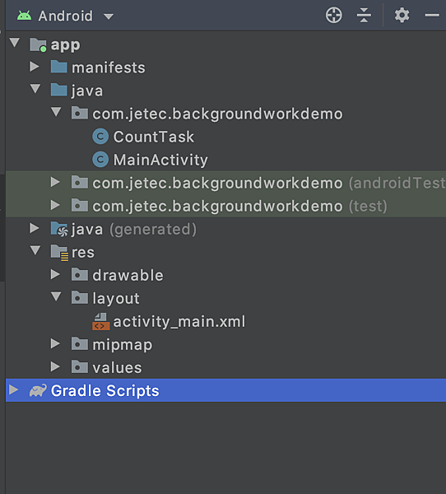Viewport: 446px width, 494px height.
Task: Select the MainActivity class name
Action: [x=160, y=160]
